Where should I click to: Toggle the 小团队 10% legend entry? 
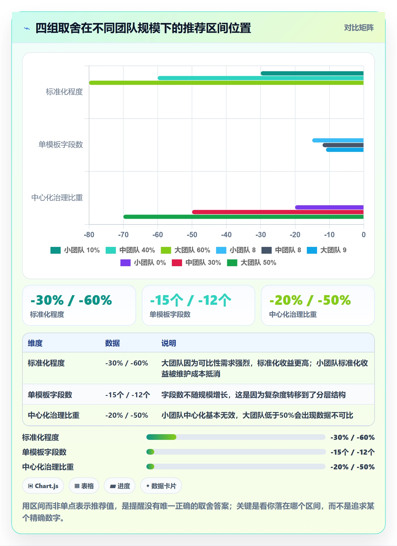75,250
